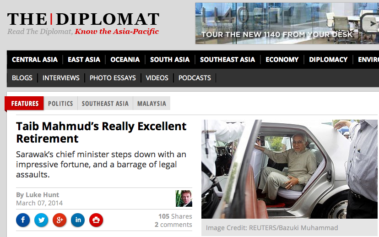The width and height of the screenshot is (379, 237).
Task: Share on LinkedIn icon
Action: [78, 220]
